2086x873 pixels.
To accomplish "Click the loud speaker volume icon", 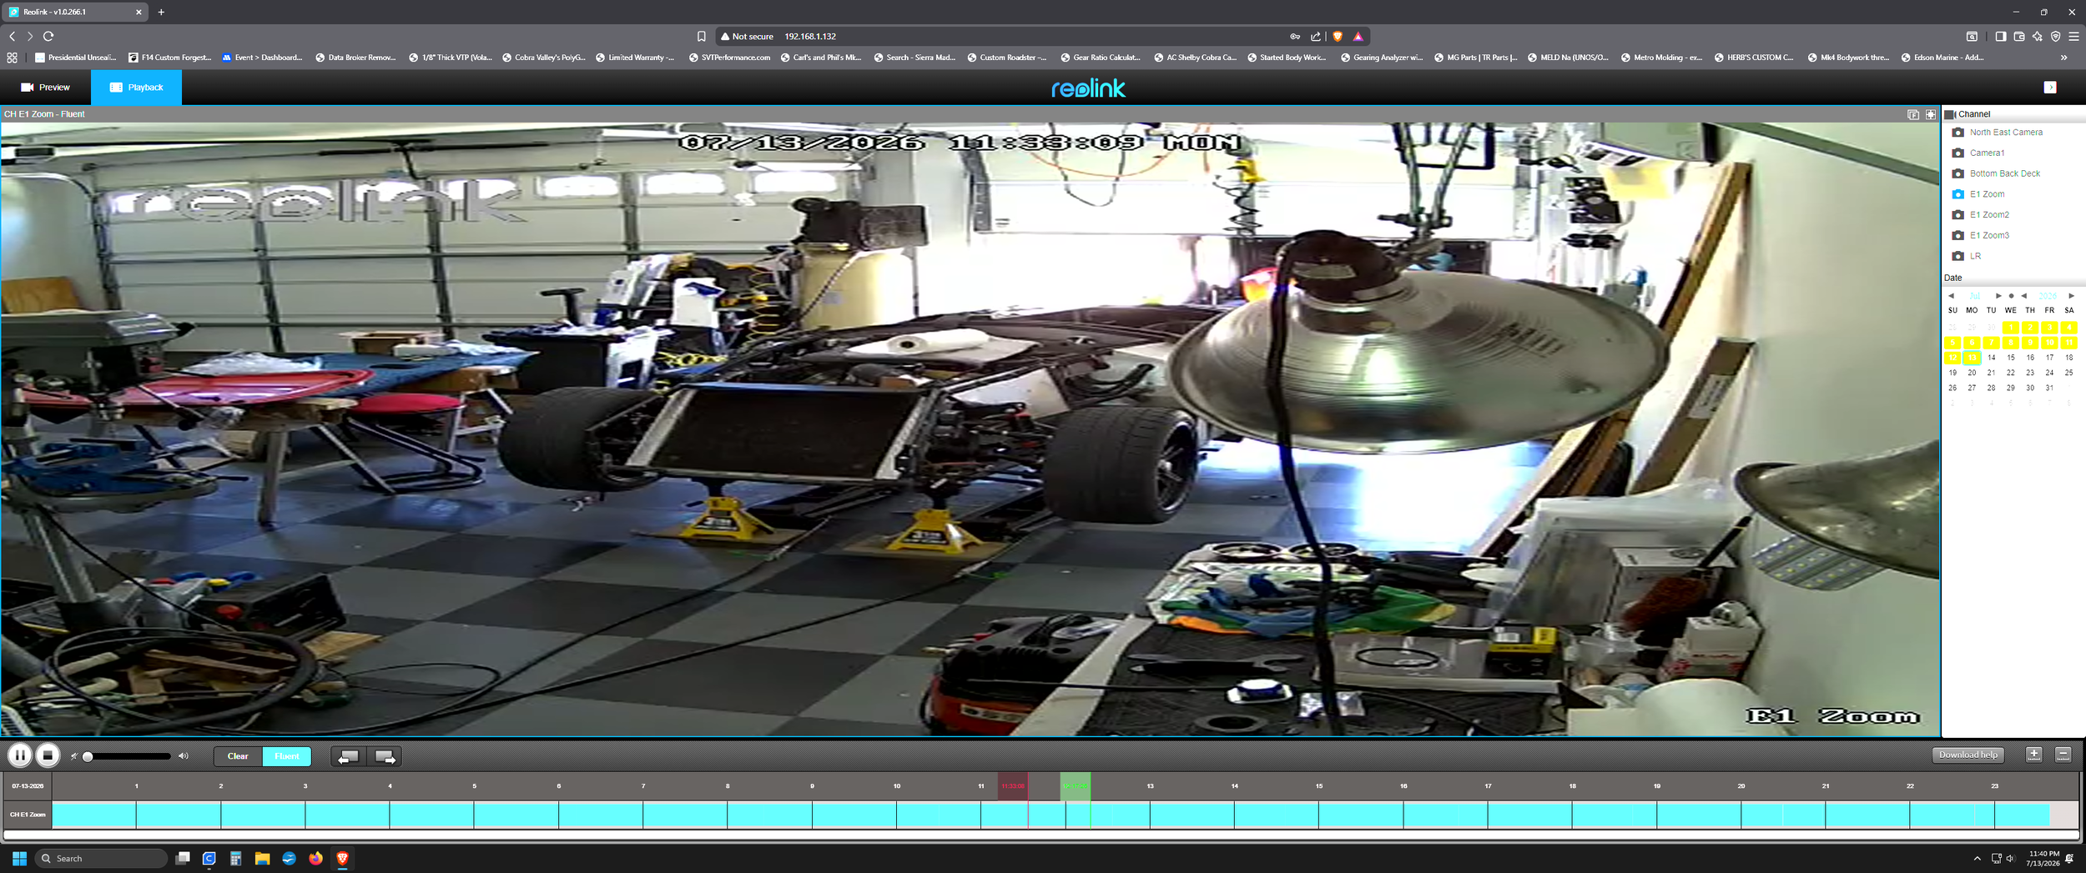I will (184, 756).
